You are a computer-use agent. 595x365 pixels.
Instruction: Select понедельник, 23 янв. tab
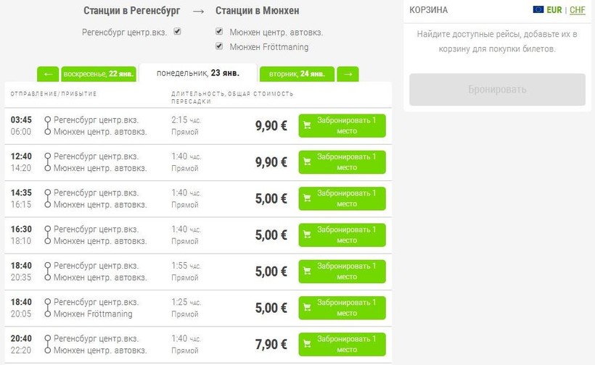pos(197,73)
